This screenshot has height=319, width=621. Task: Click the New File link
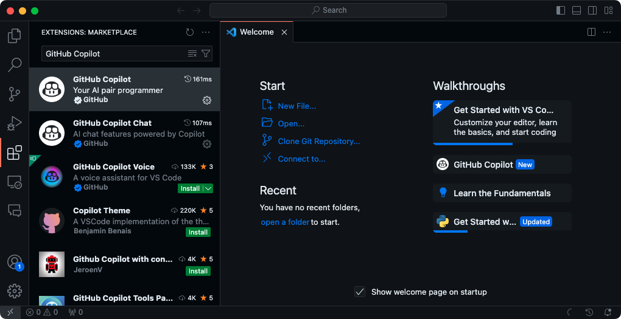(297, 106)
